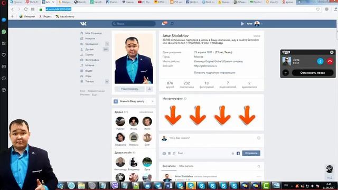Screen dimensions: 338x190
Task: Click the statistics icon beside Редактировать
Action: (x=149, y=89)
